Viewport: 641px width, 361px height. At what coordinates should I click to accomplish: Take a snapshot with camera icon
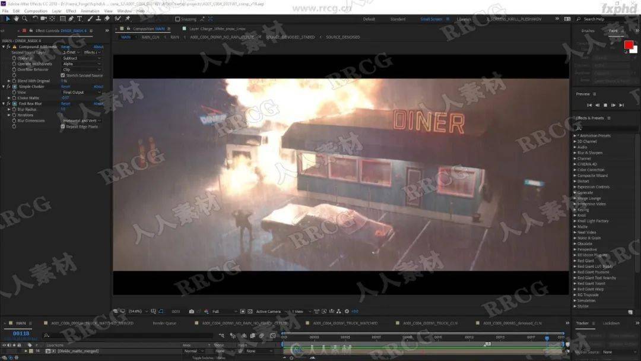[x=191, y=312]
